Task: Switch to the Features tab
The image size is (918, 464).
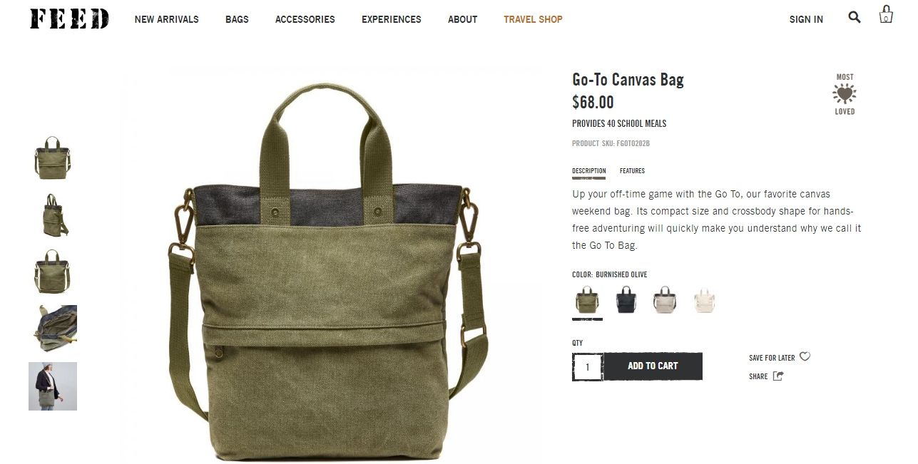Action: click(632, 171)
